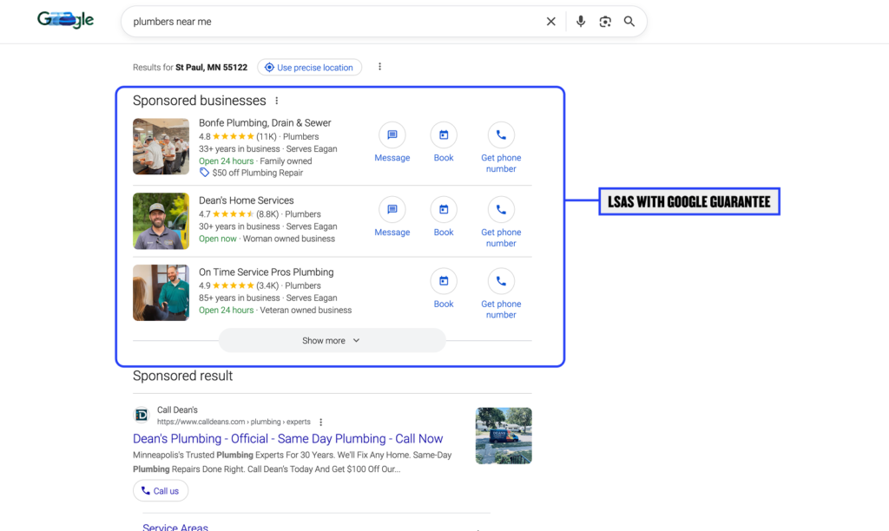Click the Call Dean's favicon logo

[x=142, y=416]
